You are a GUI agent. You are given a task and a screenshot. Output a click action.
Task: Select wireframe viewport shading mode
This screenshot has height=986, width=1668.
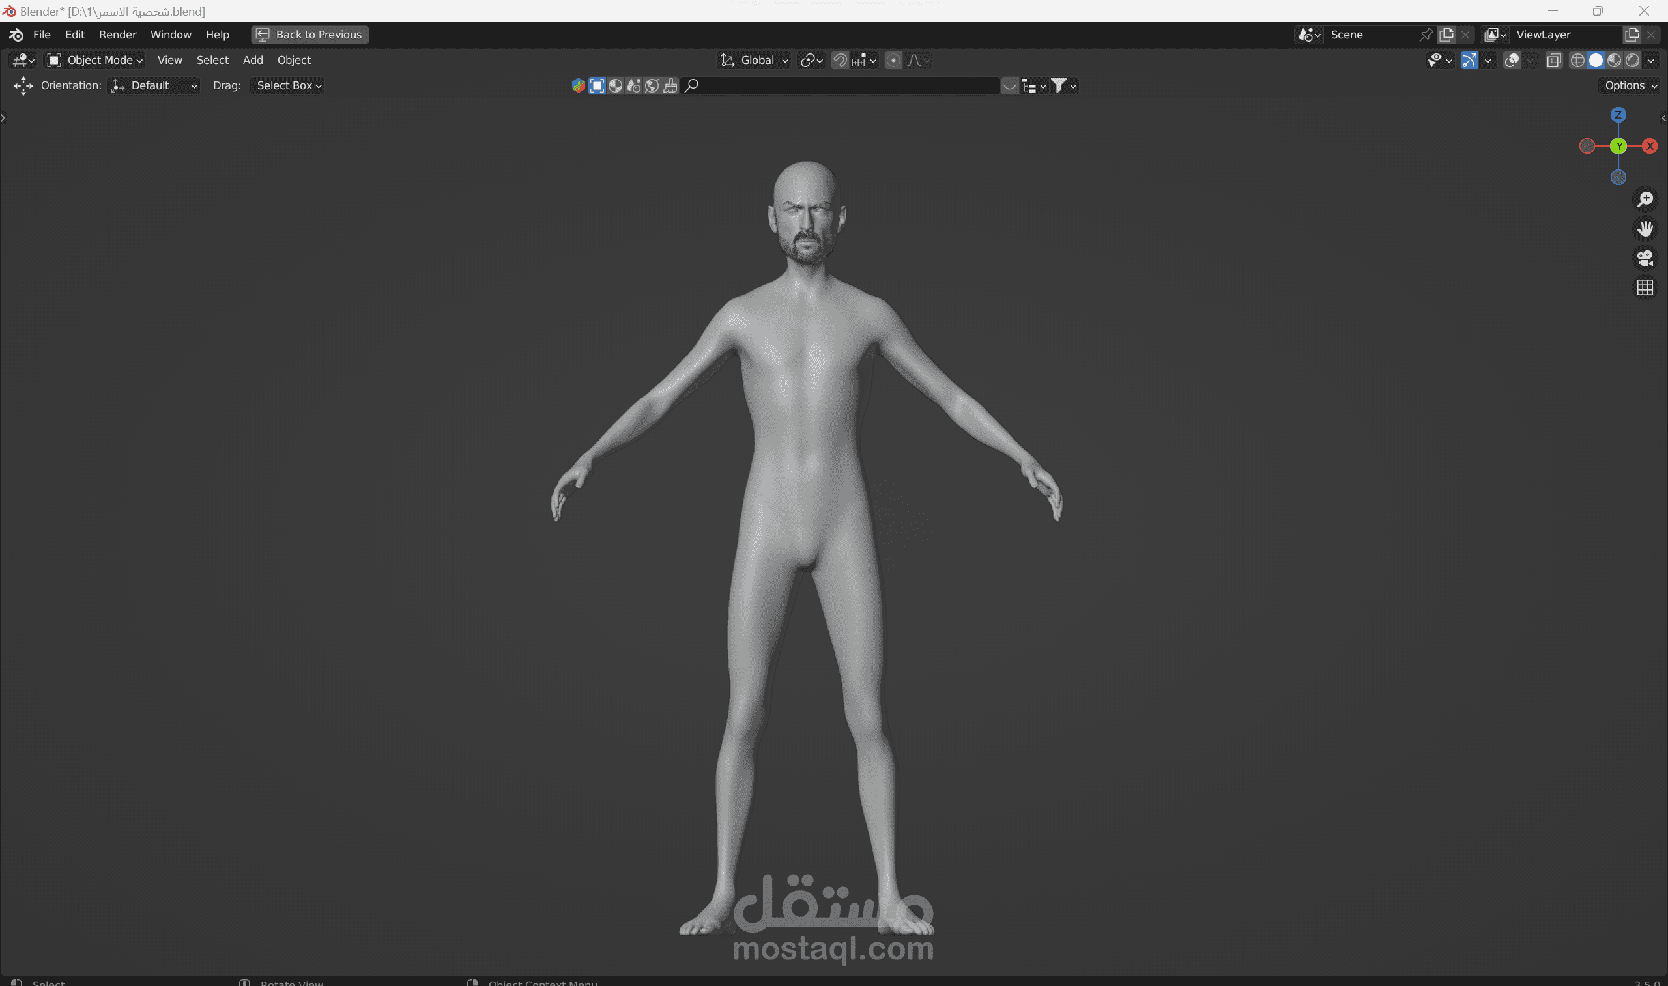click(x=1577, y=61)
